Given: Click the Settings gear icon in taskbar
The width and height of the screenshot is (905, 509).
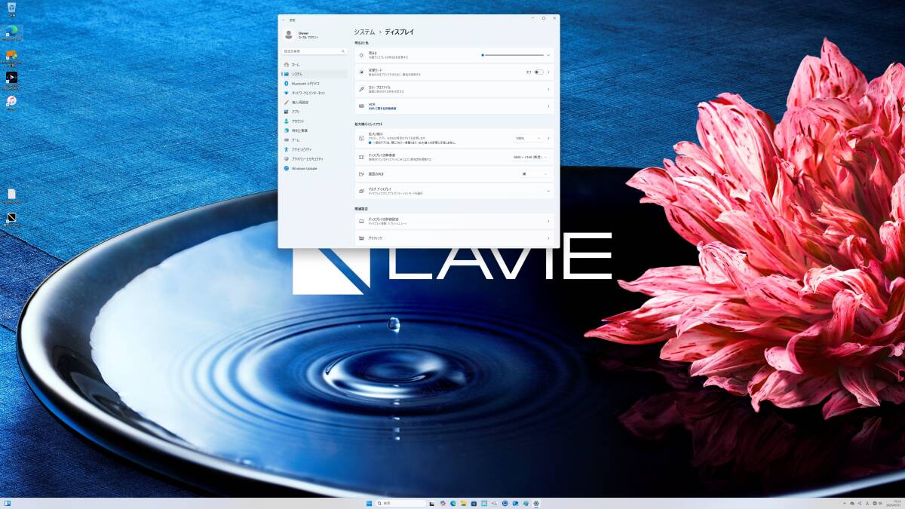Looking at the screenshot, I should [536, 503].
